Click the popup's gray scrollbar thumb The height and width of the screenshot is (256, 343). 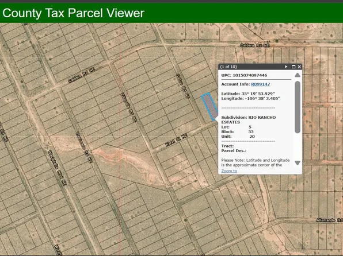(298, 107)
